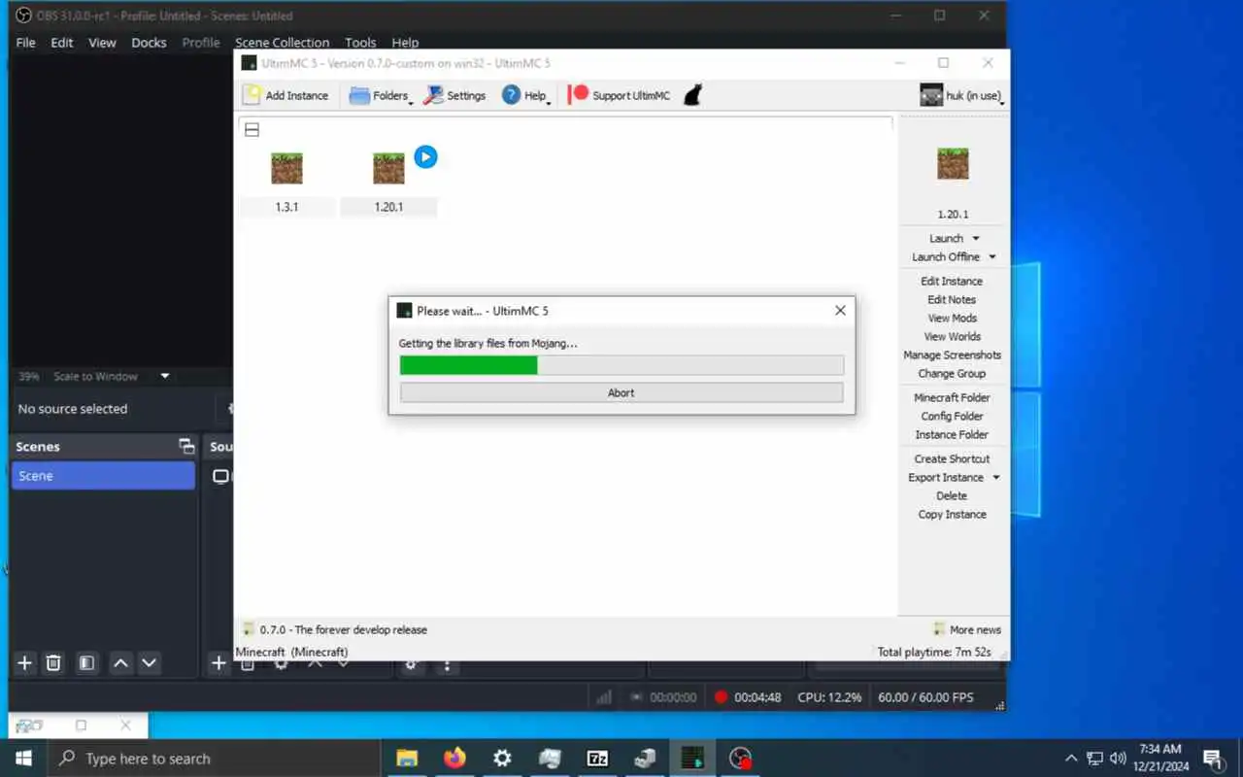Move scene up in OBS

click(120, 662)
